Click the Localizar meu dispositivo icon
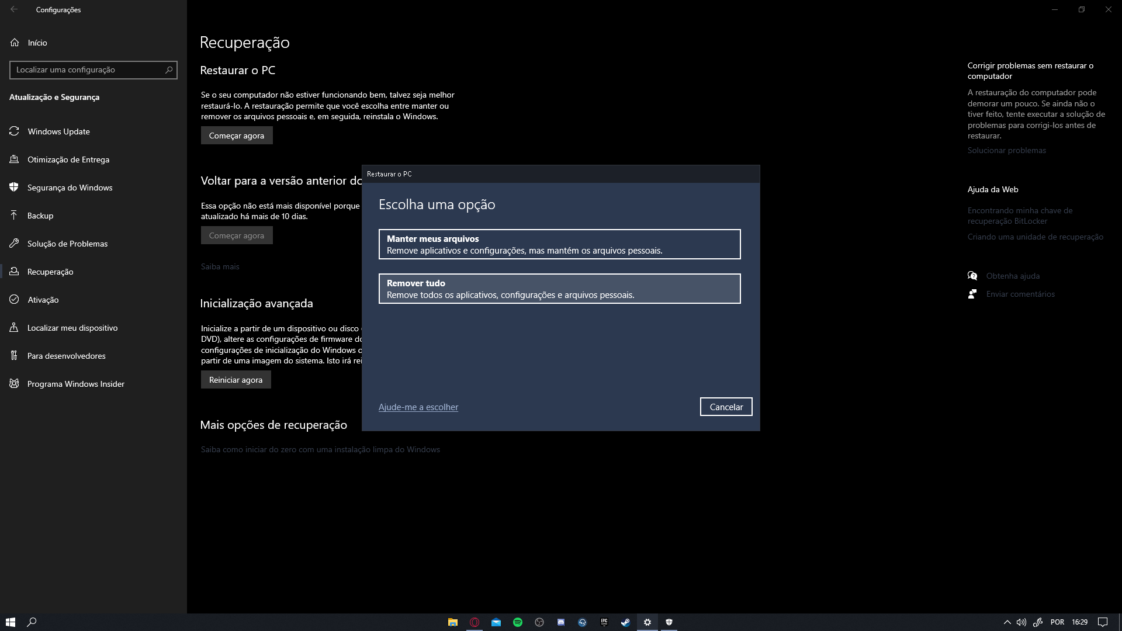The width and height of the screenshot is (1122, 631). coord(14,328)
